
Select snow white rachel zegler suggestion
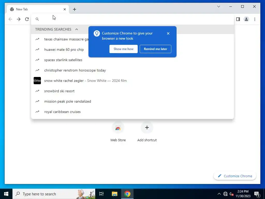click(x=132, y=81)
